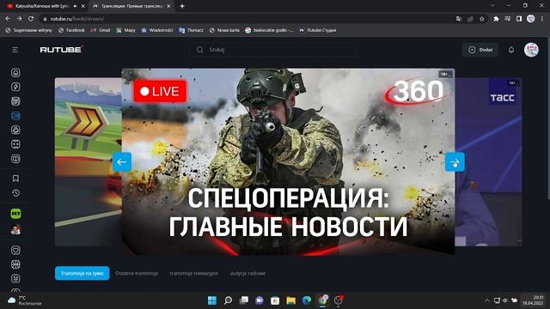Open the TACC stream thumbnail
550x309 pixels.
[x=488, y=162]
